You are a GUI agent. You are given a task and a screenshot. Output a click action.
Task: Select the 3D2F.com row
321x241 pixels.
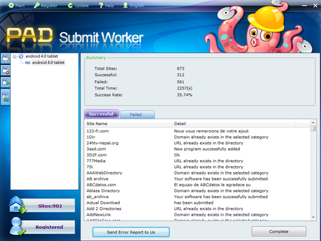click(198, 155)
